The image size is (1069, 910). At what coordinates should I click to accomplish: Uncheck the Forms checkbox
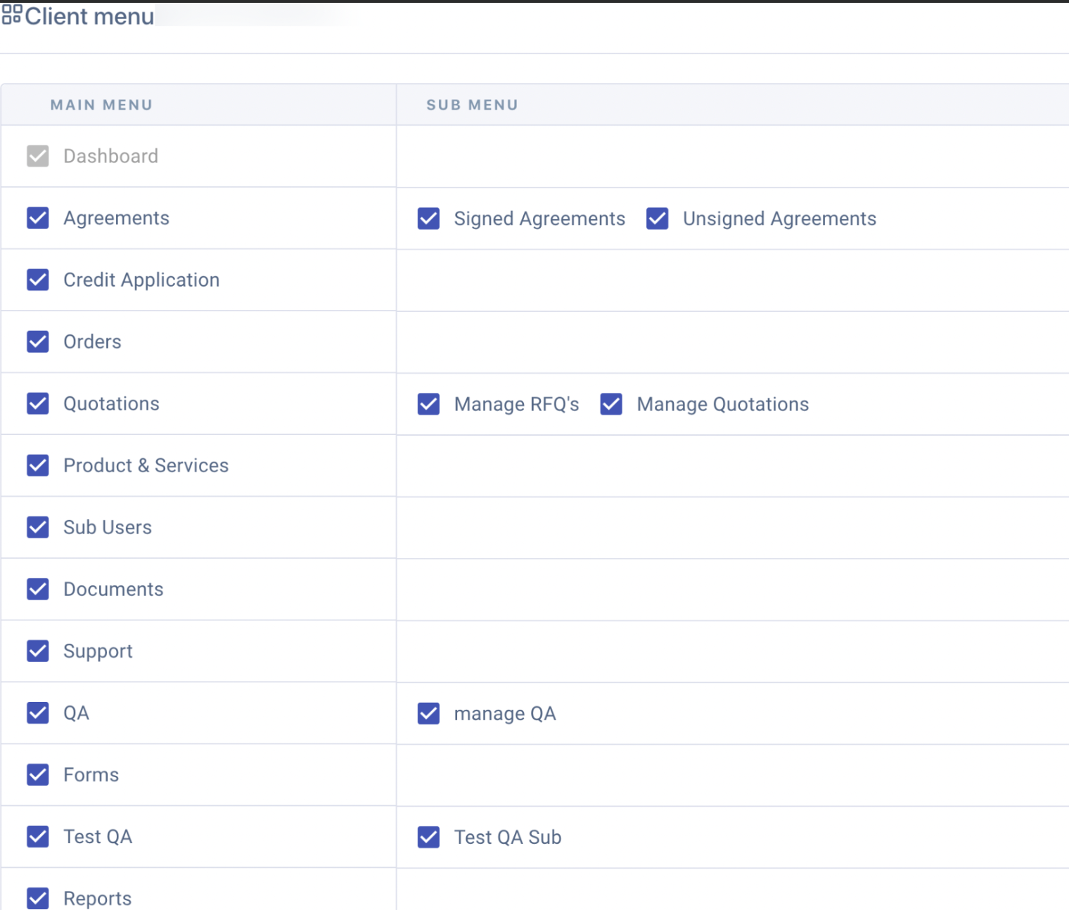click(38, 774)
